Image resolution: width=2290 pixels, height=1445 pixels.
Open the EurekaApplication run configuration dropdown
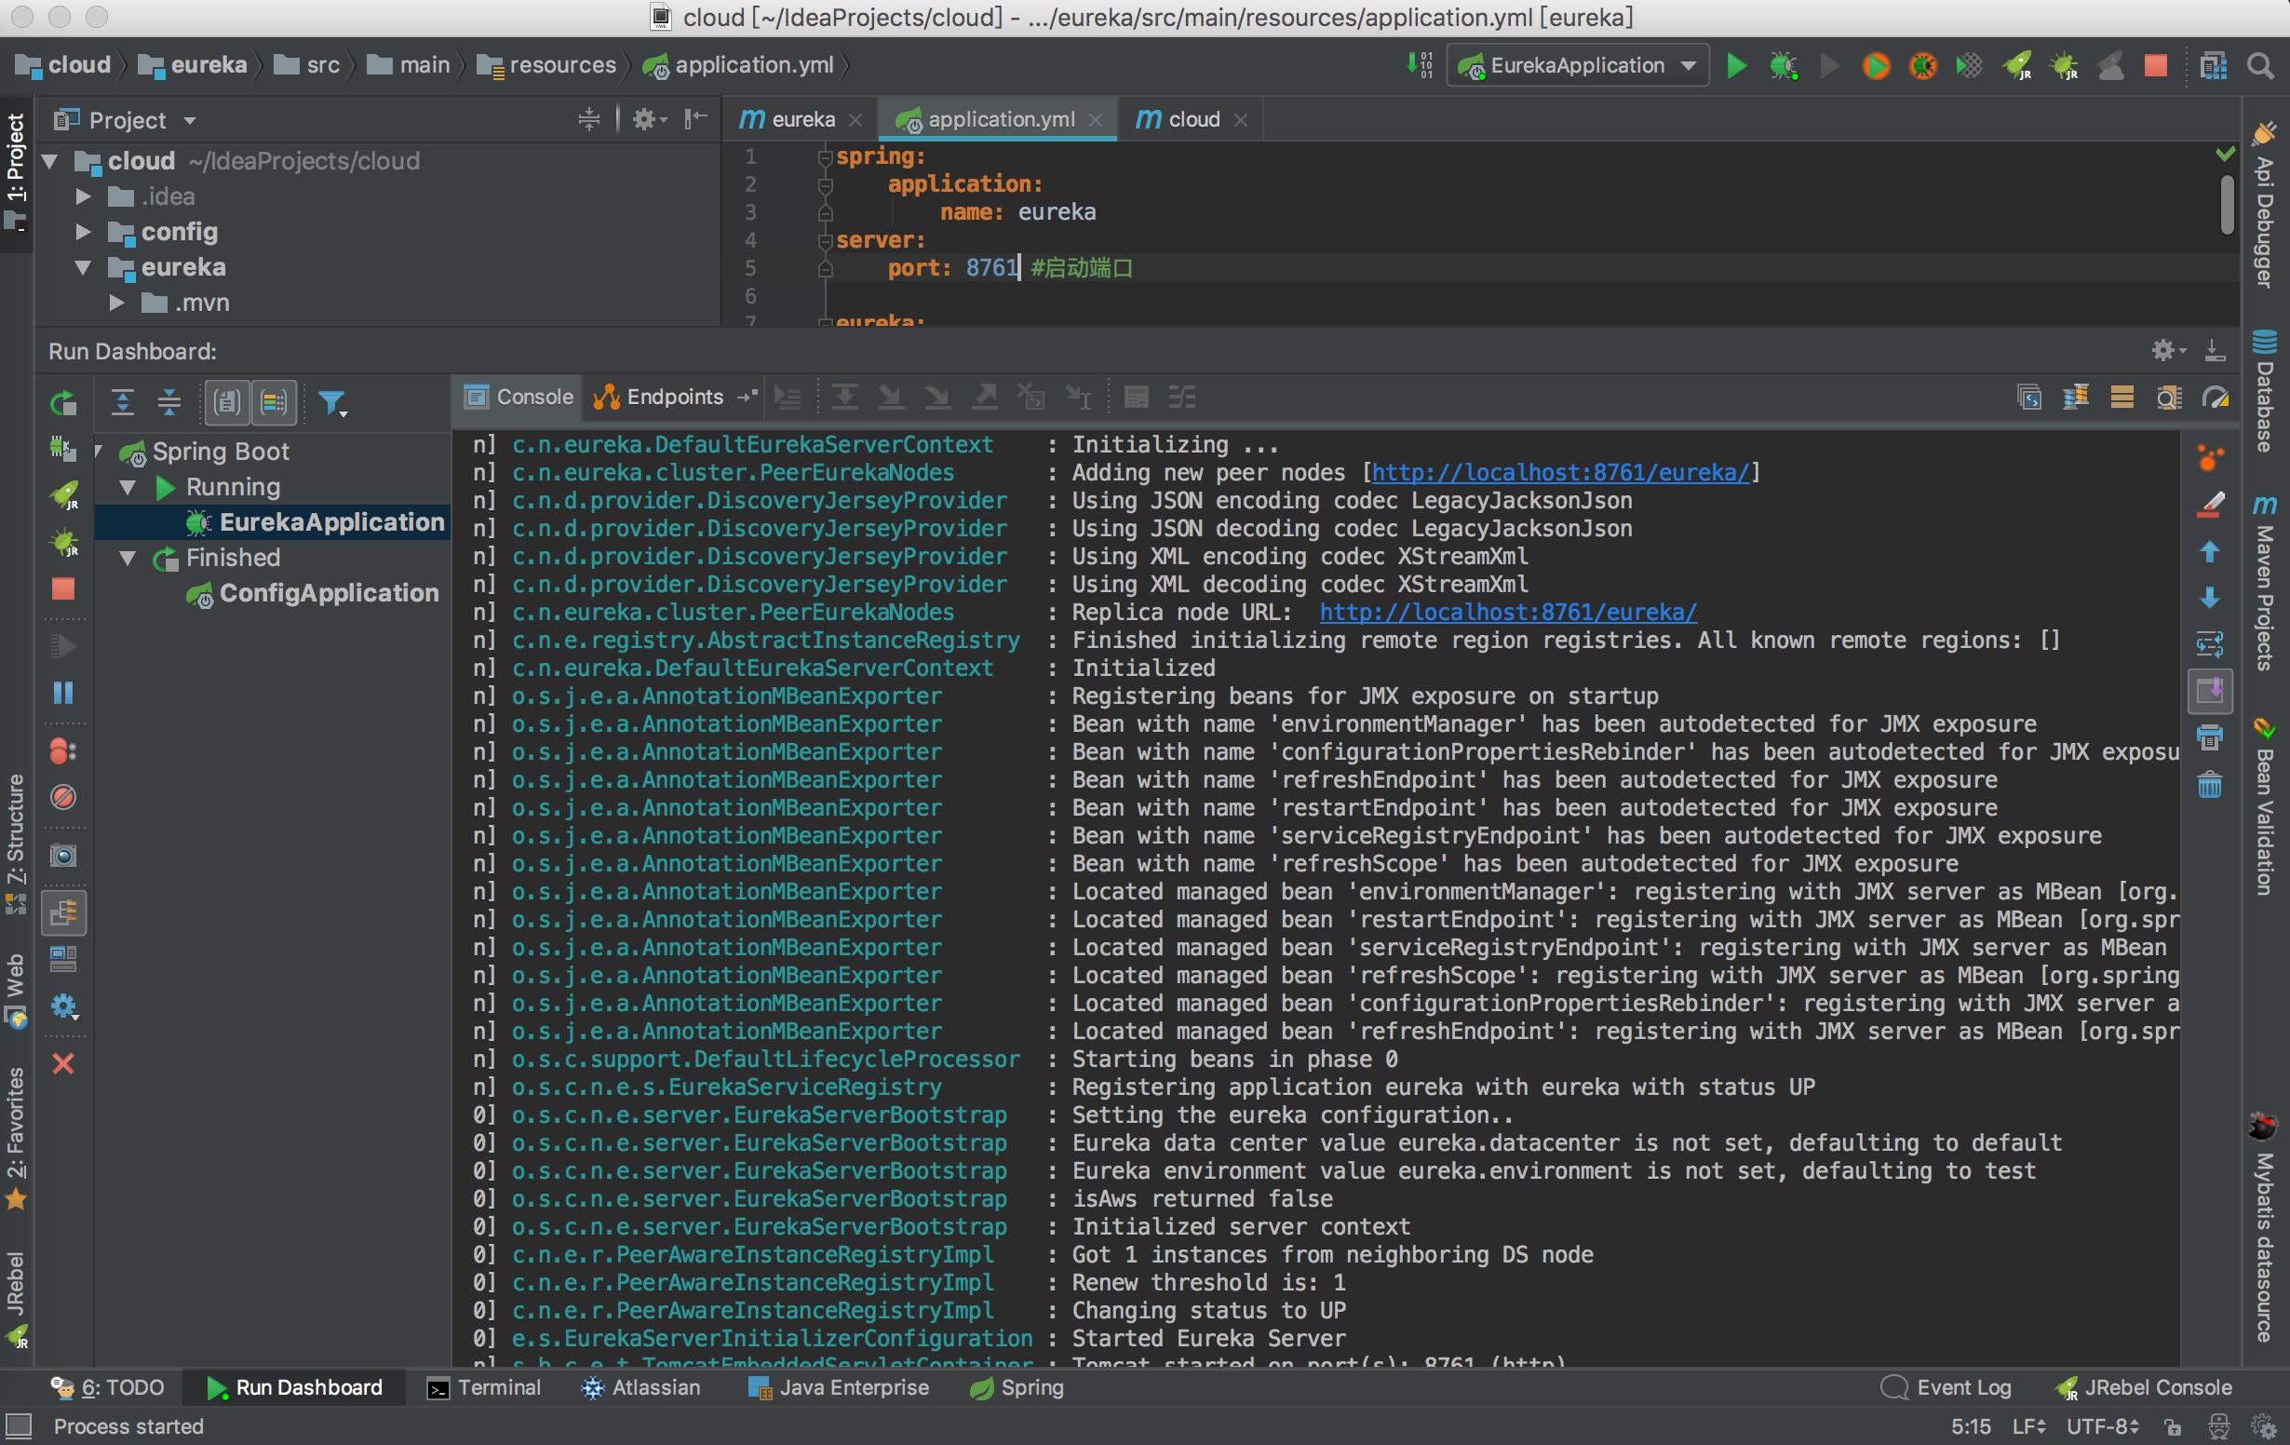click(x=1579, y=65)
